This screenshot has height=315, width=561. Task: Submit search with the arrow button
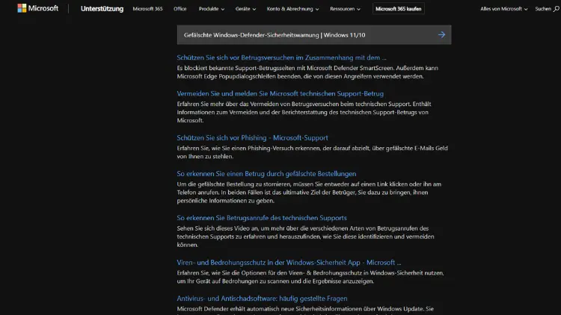(441, 34)
